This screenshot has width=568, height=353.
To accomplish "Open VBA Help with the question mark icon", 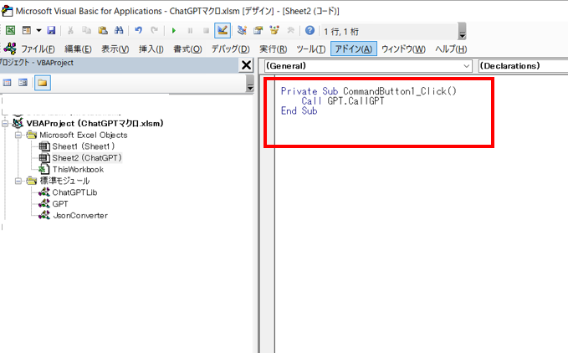I will pyautogui.click(x=310, y=30).
